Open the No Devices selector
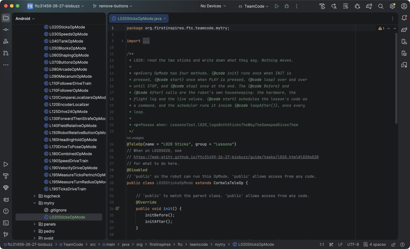This screenshot has height=249, width=410. [x=213, y=6]
